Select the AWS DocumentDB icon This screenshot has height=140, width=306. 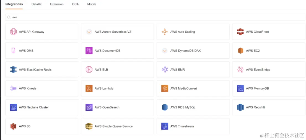pyautogui.click(x=89, y=51)
